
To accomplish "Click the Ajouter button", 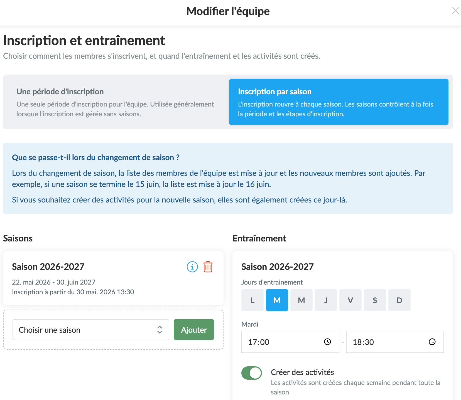I will click(194, 330).
